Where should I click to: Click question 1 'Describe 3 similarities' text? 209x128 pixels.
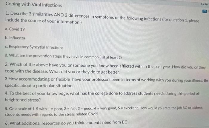click(x=102, y=17)
